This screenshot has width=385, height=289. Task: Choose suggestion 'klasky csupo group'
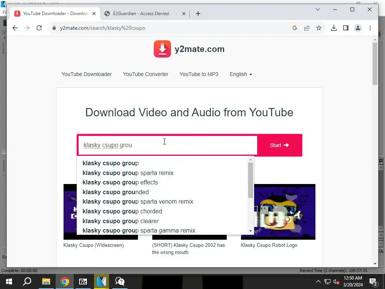111,163
